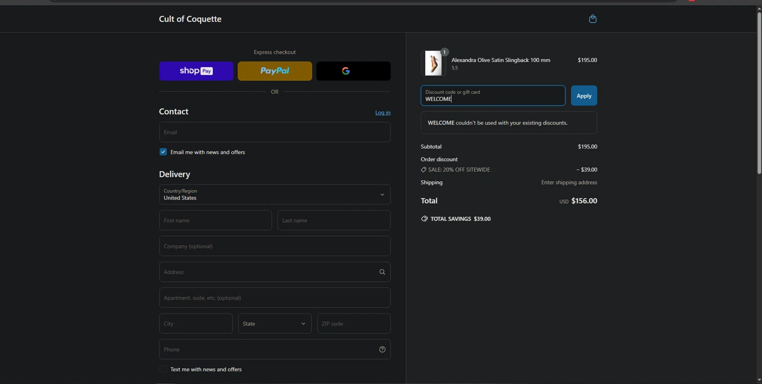762x384 pixels.
Task: Click the Express checkout heading
Action: coord(275,52)
